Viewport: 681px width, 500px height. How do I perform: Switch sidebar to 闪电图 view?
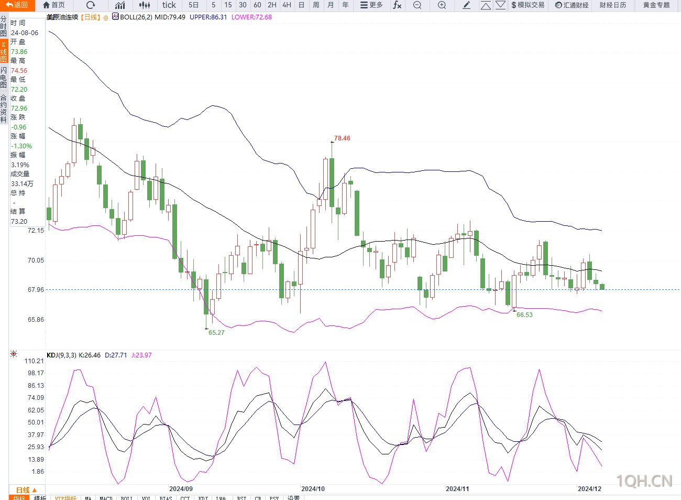click(4, 78)
